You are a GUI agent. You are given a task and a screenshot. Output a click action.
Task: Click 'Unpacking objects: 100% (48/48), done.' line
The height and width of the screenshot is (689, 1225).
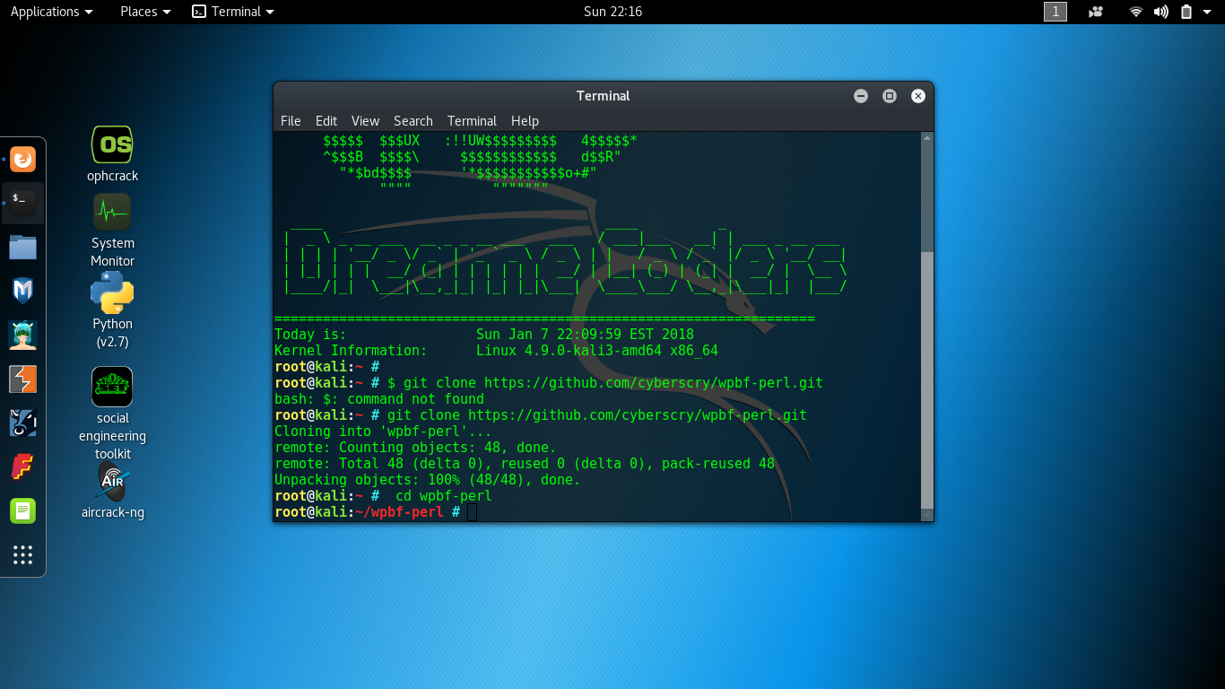(428, 480)
